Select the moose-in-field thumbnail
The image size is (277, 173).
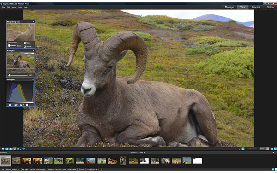click(x=59, y=161)
